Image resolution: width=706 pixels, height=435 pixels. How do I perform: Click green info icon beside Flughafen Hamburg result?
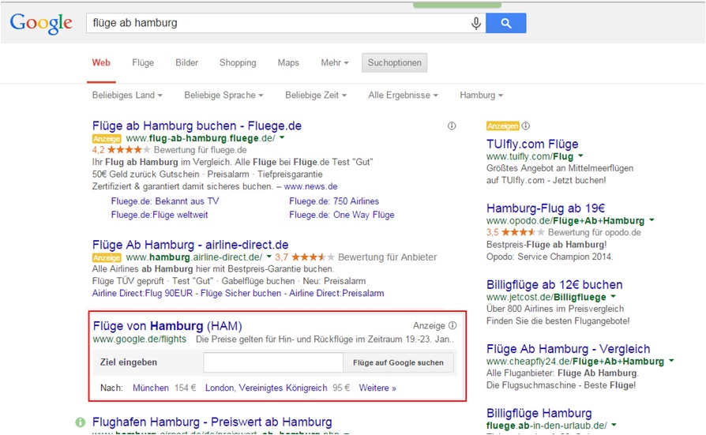[80, 422]
